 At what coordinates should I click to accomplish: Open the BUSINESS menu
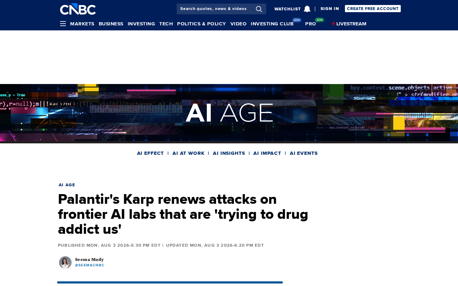(x=111, y=24)
